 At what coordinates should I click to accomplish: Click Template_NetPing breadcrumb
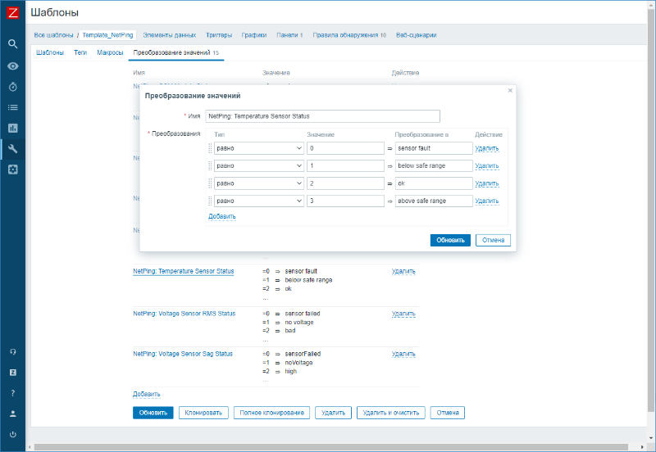click(x=107, y=35)
